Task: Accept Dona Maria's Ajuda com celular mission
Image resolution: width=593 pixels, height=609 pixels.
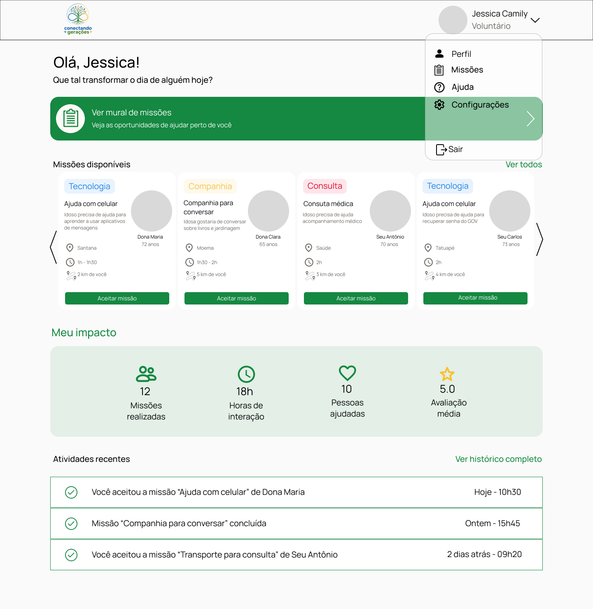Action: coord(117,298)
